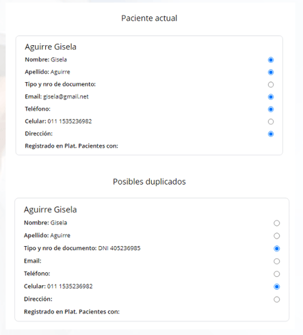Choose Celular radio in Paciente actual card

coord(271,122)
